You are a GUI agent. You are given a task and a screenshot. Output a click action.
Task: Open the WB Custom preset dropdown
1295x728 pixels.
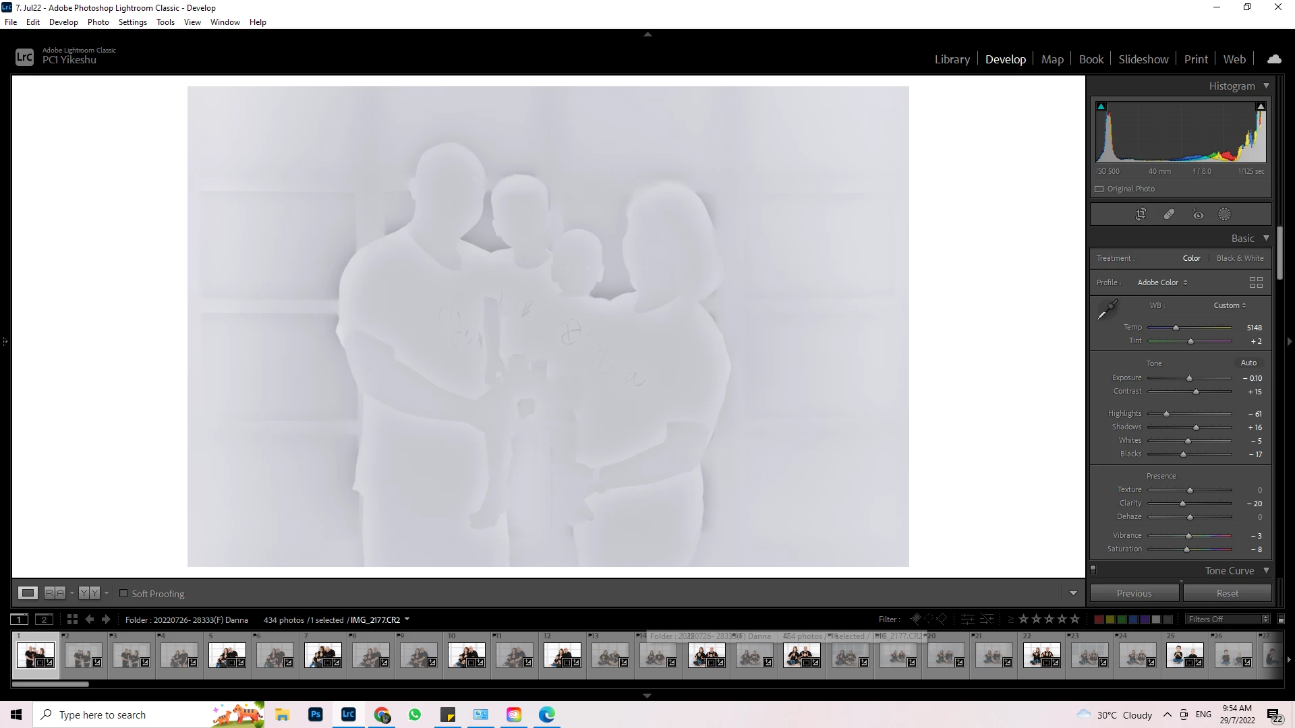[x=1230, y=305]
